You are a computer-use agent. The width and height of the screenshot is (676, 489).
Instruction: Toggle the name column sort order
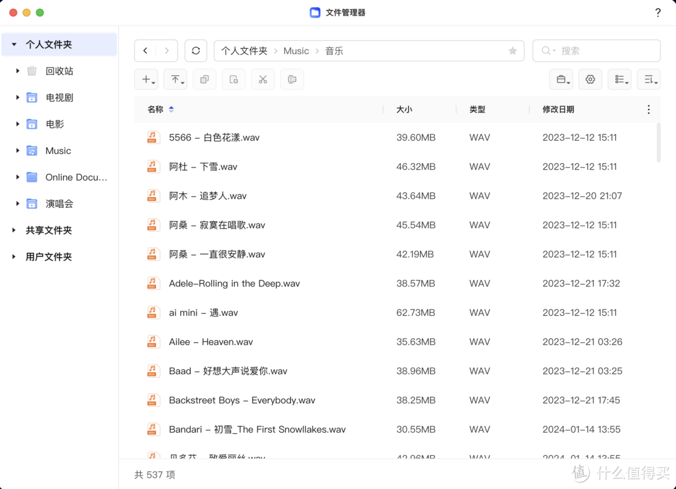170,109
